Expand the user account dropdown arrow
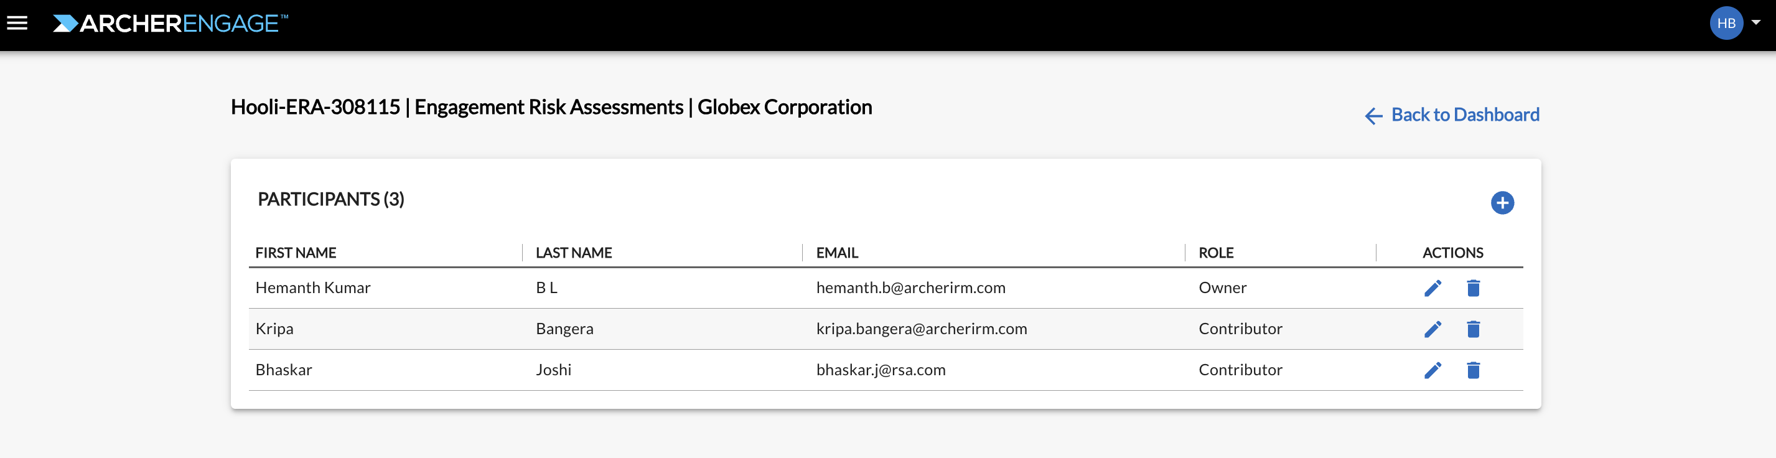Viewport: 1776px width, 458px height. pyautogui.click(x=1756, y=23)
